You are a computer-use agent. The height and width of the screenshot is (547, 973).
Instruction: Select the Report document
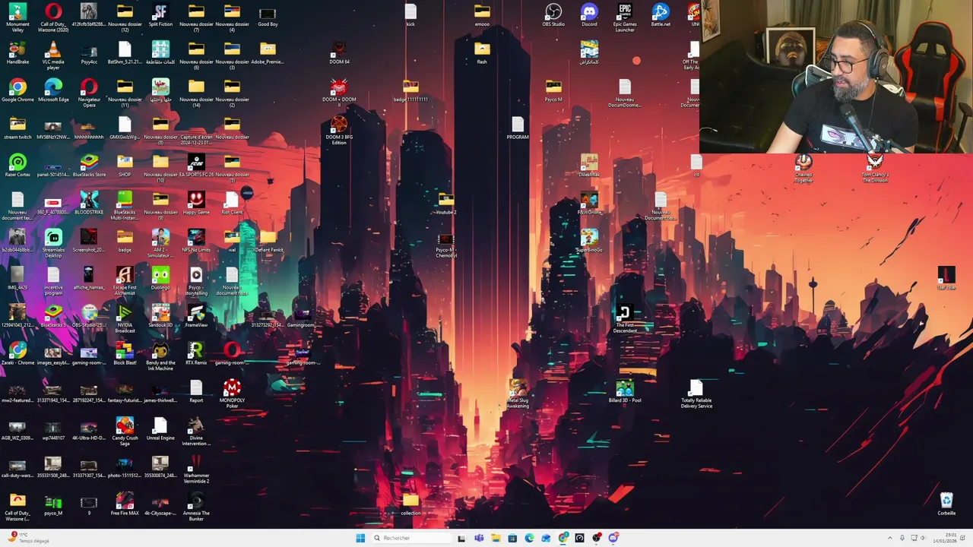(x=196, y=391)
